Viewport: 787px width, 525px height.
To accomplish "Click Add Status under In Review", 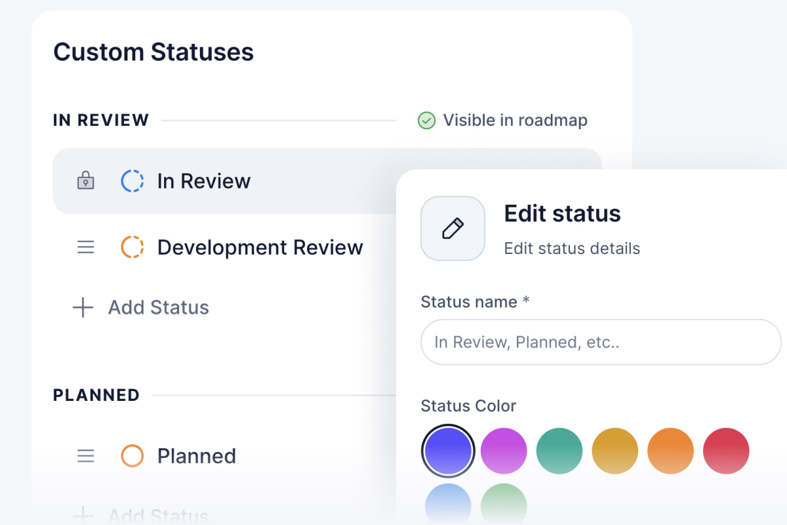I will pos(158,307).
